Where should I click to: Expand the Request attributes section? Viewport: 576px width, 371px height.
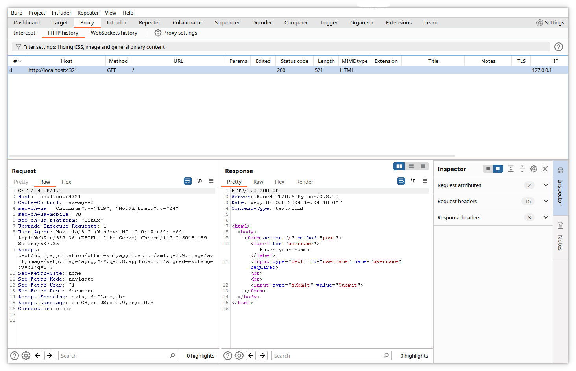coord(546,185)
